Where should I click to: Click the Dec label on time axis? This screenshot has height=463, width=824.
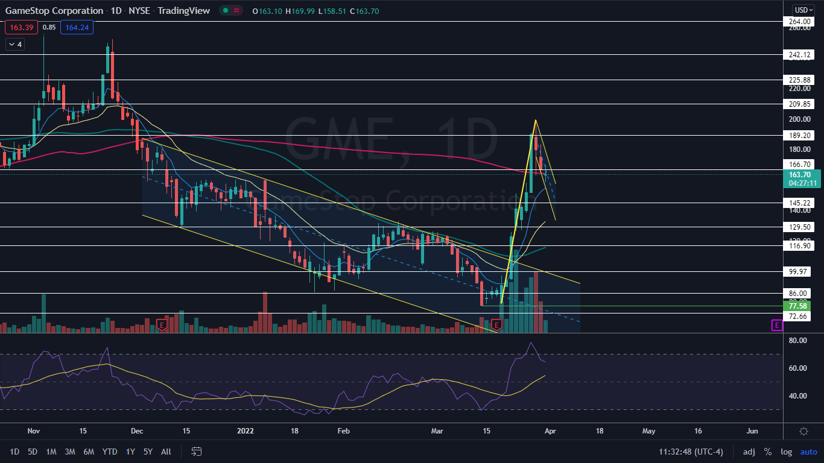137,432
